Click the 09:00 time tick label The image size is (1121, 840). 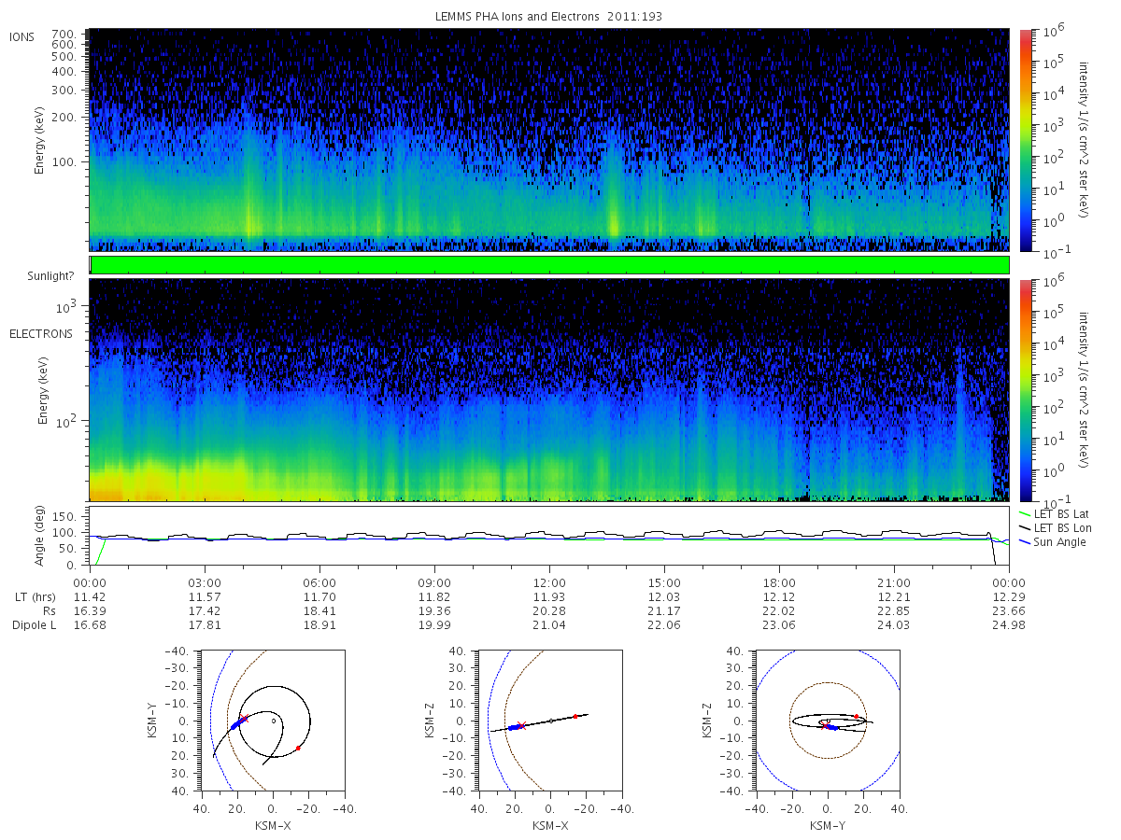[x=434, y=581]
